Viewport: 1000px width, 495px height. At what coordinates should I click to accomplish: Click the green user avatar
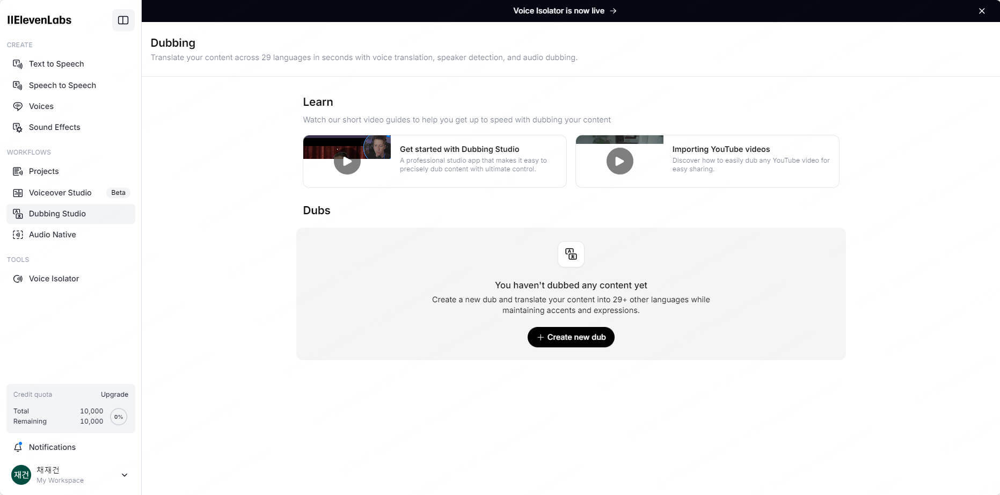click(x=21, y=475)
